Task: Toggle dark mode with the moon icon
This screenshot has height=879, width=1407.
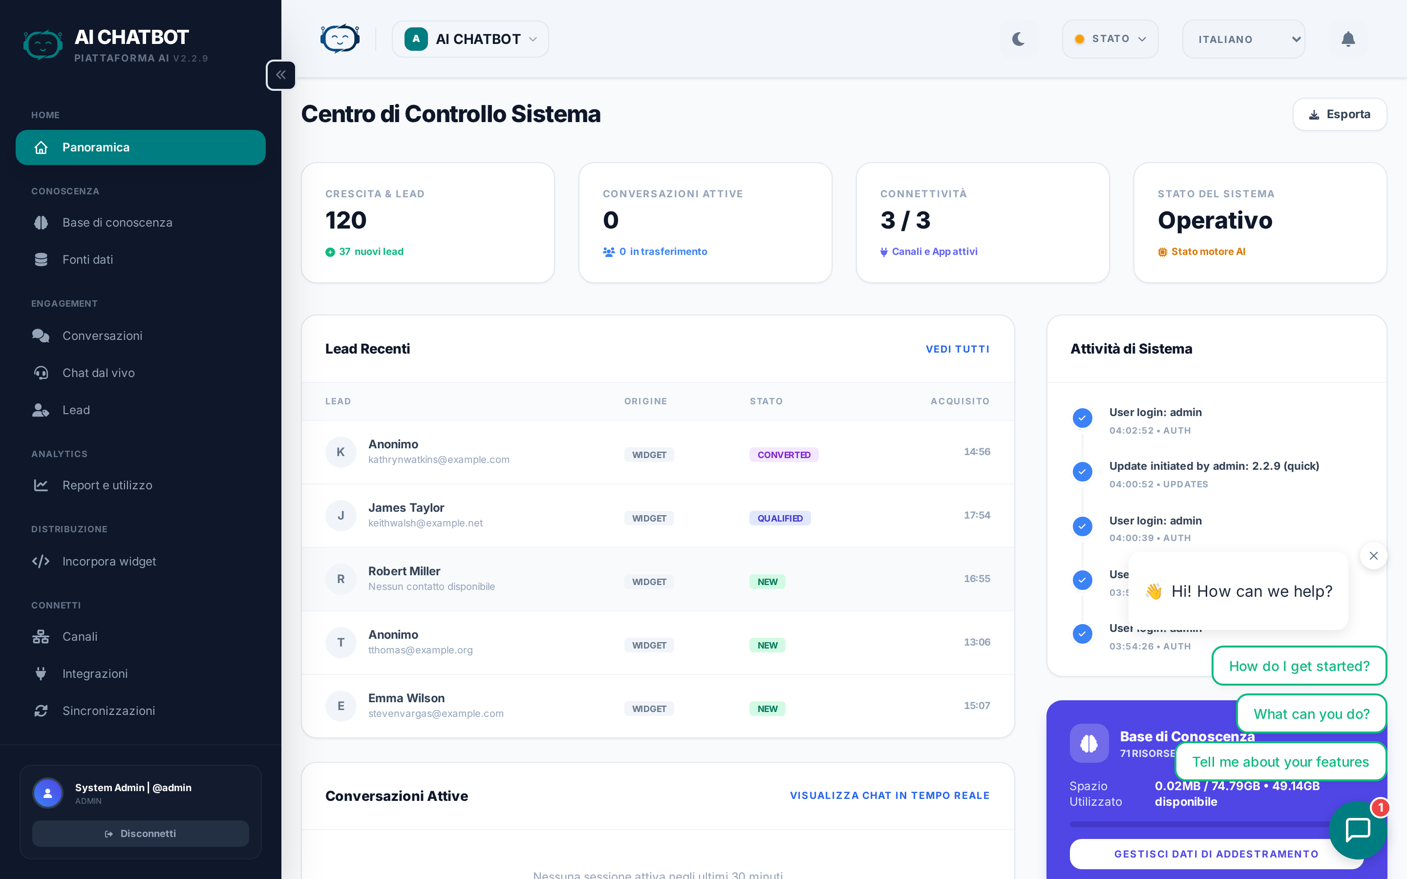Action: 1018,39
